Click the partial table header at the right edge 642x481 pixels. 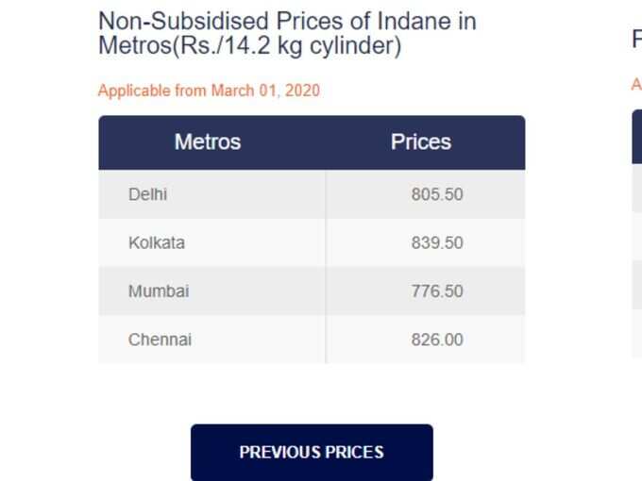[637, 137]
